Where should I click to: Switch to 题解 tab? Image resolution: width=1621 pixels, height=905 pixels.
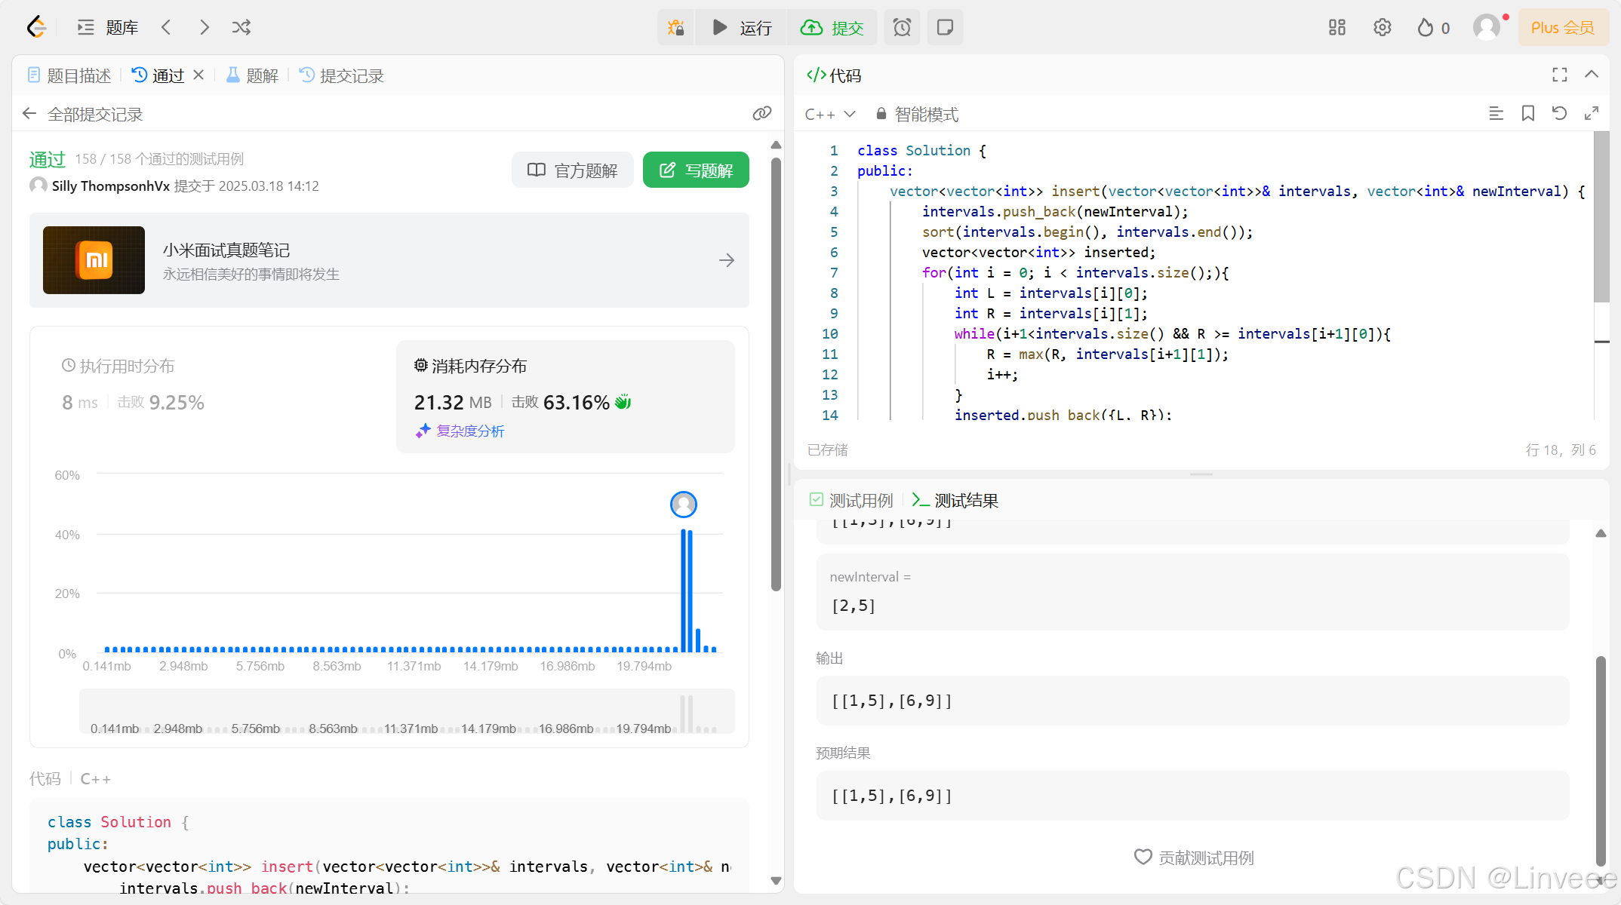[252, 75]
